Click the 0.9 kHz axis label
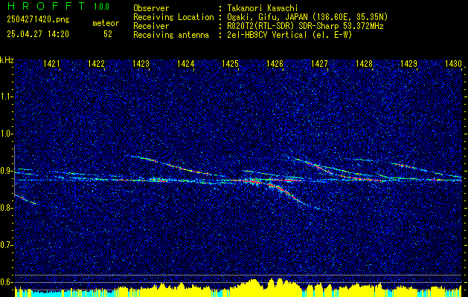This screenshot has width=468, height=297. tap(7, 171)
